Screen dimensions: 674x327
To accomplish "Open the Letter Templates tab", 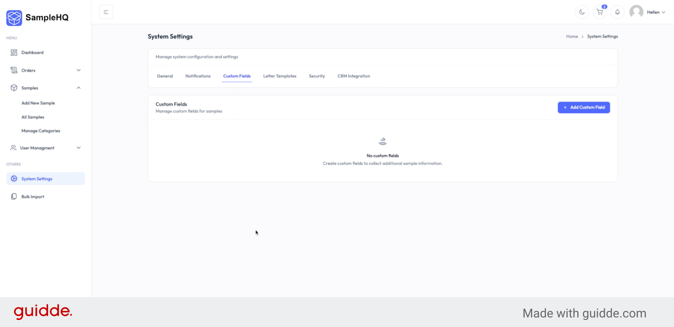I will coord(279,76).
